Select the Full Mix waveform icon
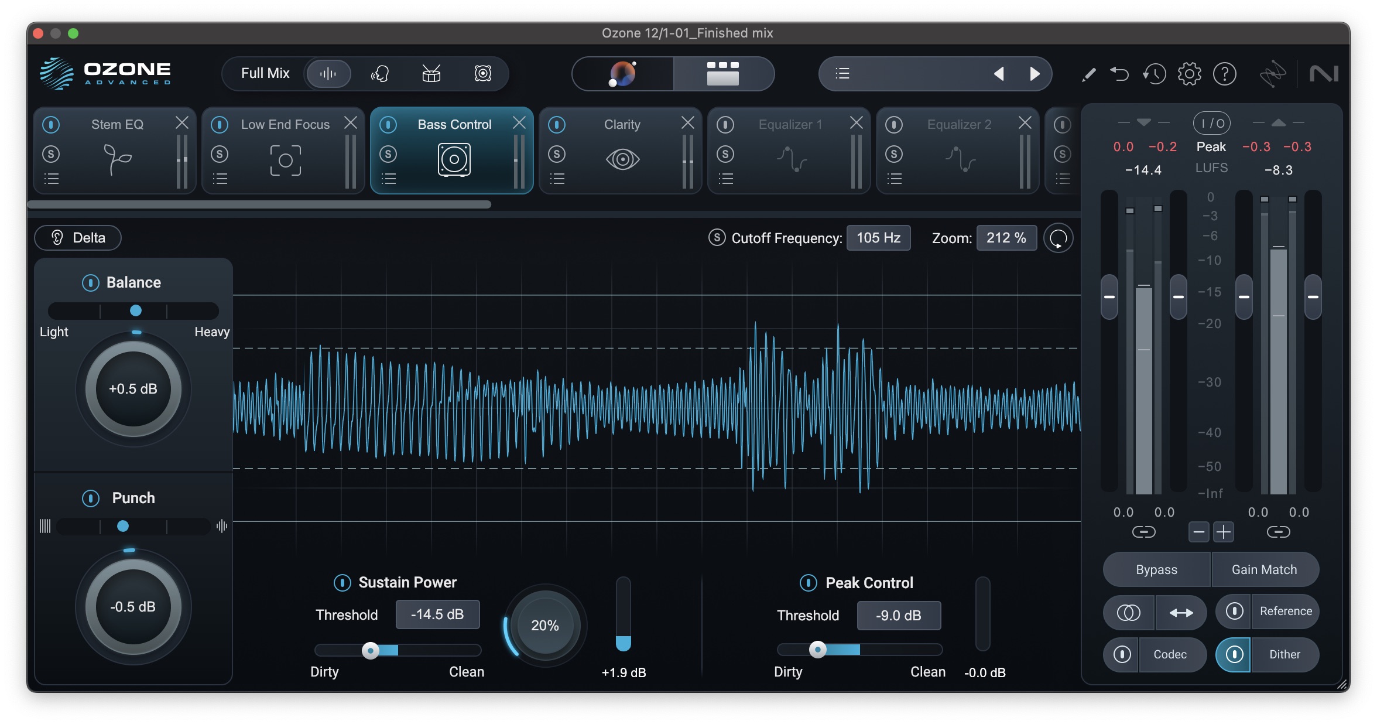This screenshot has width=1377, height=724. 328,74
